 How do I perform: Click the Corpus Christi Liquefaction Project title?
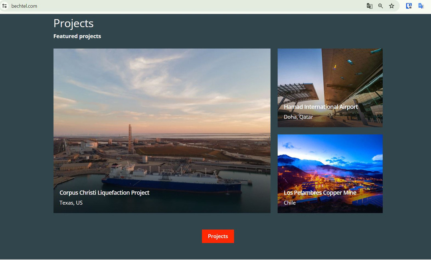[105, 193]
